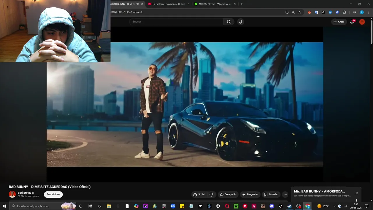Open the media controls icon in Chrome toolbar
The height and width of the screenshot is (210, 373).
[x=355, y=12]
